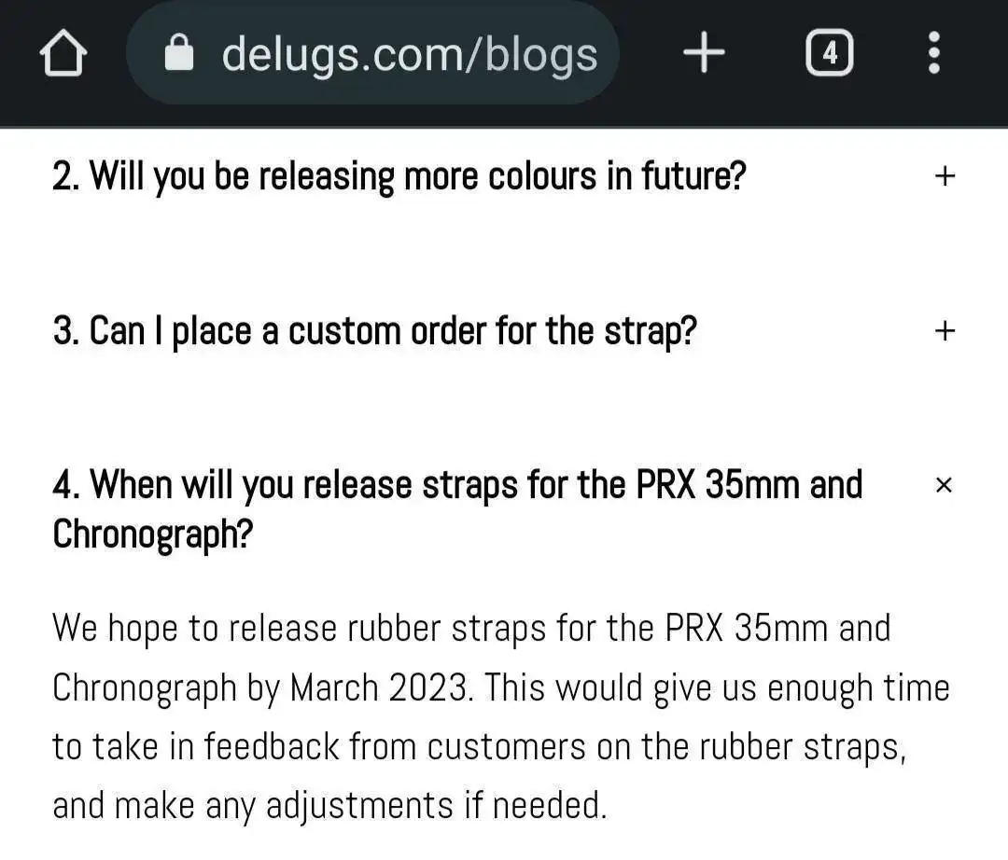This screenshot has width=1008, height=860.
Task: Click the number "2." before the colours question
Action: [65, 175]
